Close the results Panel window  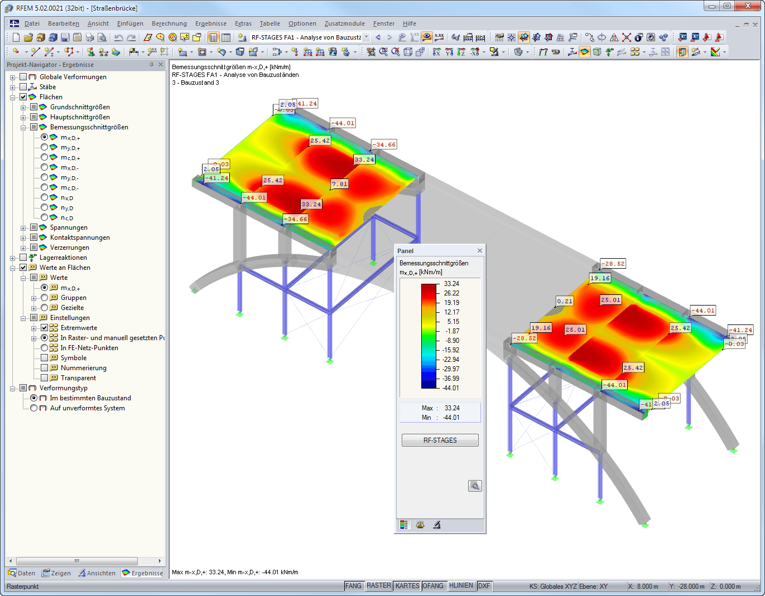pos(479,251)
